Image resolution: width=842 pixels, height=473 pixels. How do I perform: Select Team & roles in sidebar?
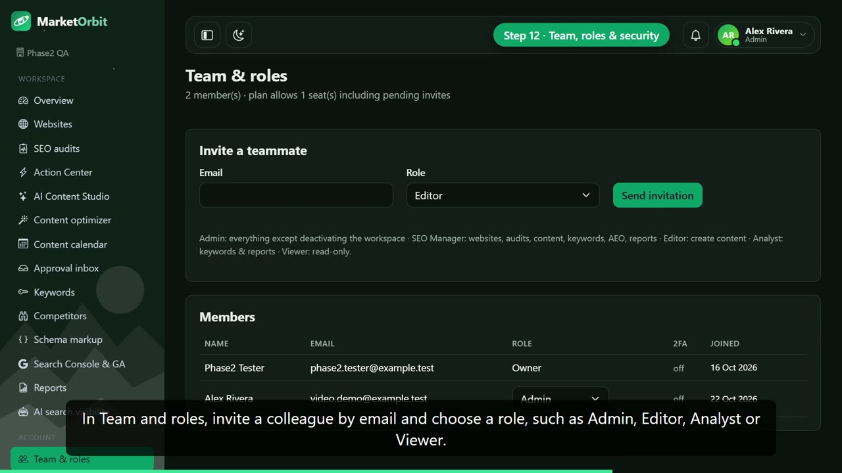point(82,459)
